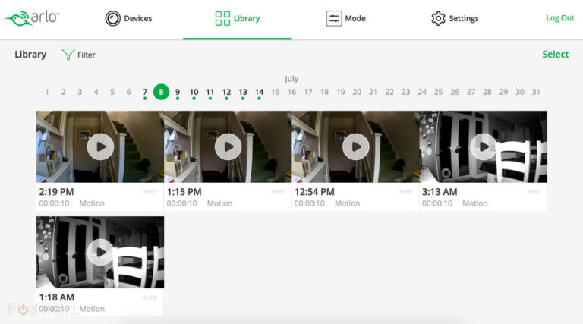Select July 6 in the calendar
583x324 pixels.
pos(128,92)
